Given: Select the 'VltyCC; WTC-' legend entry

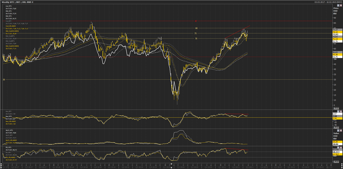Looking at the screenshot, I should tap(9, 130).
